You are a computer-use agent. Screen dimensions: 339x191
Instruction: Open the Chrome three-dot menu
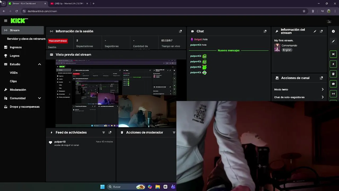pyautogui.click(x=335, y=11)
